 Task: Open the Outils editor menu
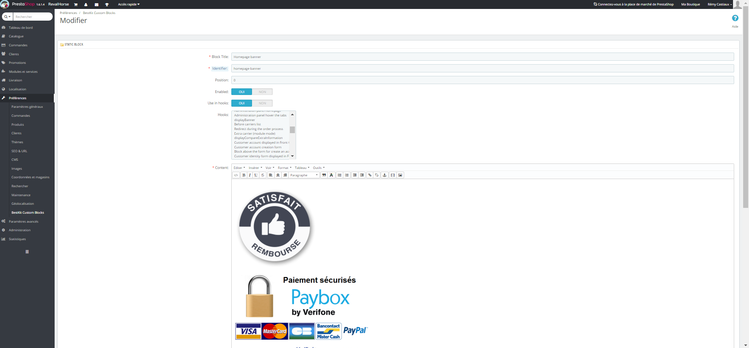point(319,168)
